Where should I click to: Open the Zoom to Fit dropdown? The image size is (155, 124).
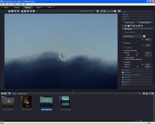(x=115, y=11)
